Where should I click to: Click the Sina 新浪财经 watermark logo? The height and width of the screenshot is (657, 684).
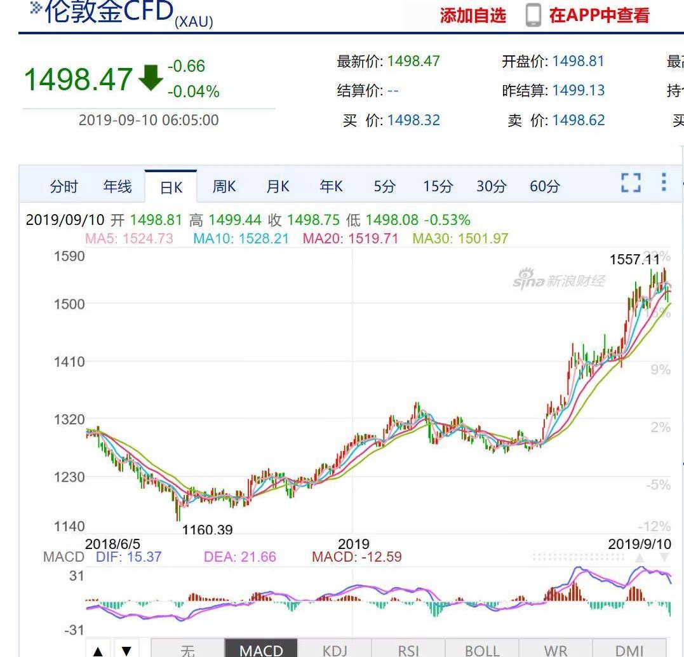[x=559, y=280]
